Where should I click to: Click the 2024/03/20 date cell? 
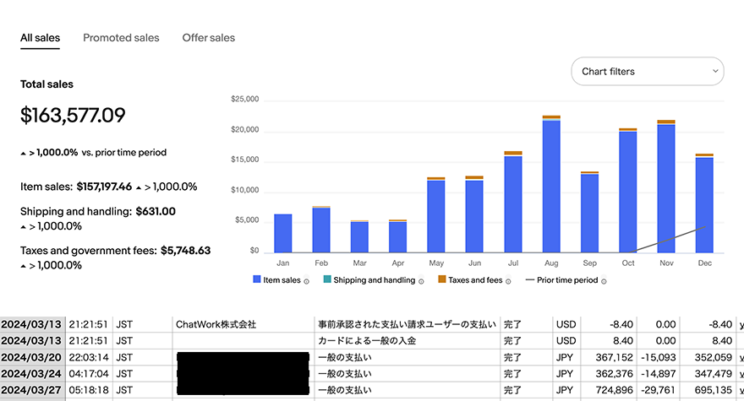point(31,358)
